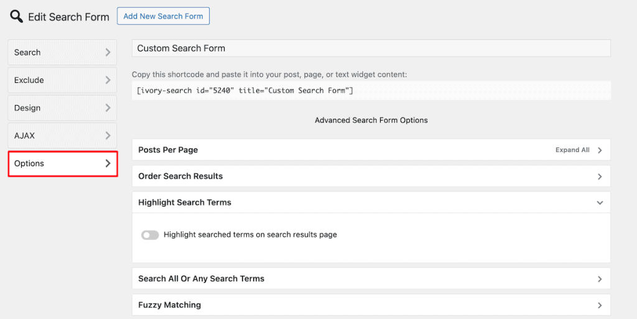Viewport: 637px width, 319px height.
Task: Edit the Custom Search Form title field
Action: 371,49
